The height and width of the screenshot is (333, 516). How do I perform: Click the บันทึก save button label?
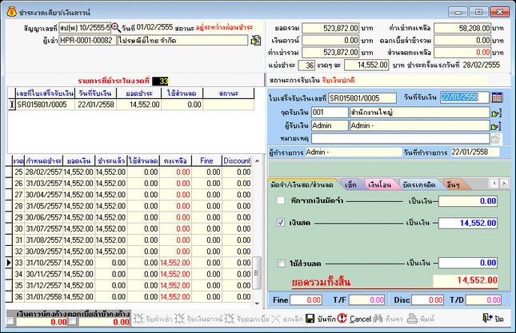326,319
